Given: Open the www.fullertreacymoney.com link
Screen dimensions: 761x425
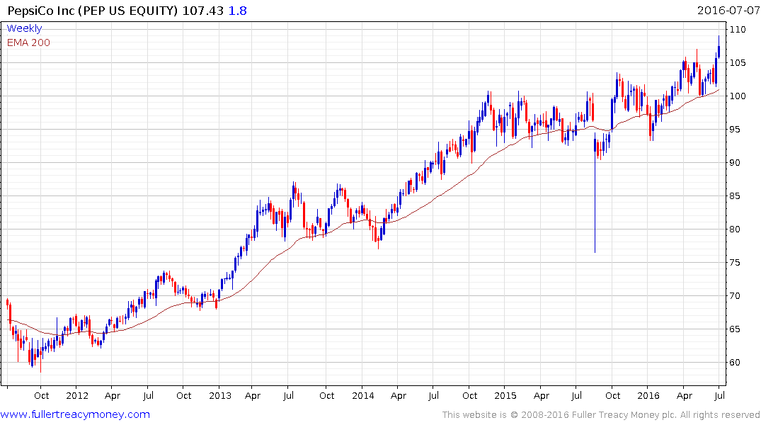Looking at the screenshot, I should (75, 414).
